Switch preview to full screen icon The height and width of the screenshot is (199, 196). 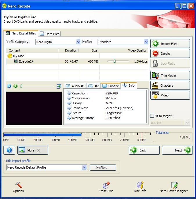pyautogui.click(x=59, y=86)
